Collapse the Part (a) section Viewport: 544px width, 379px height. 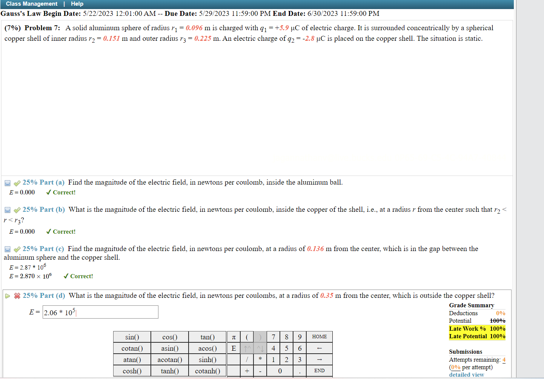point(7,183)
